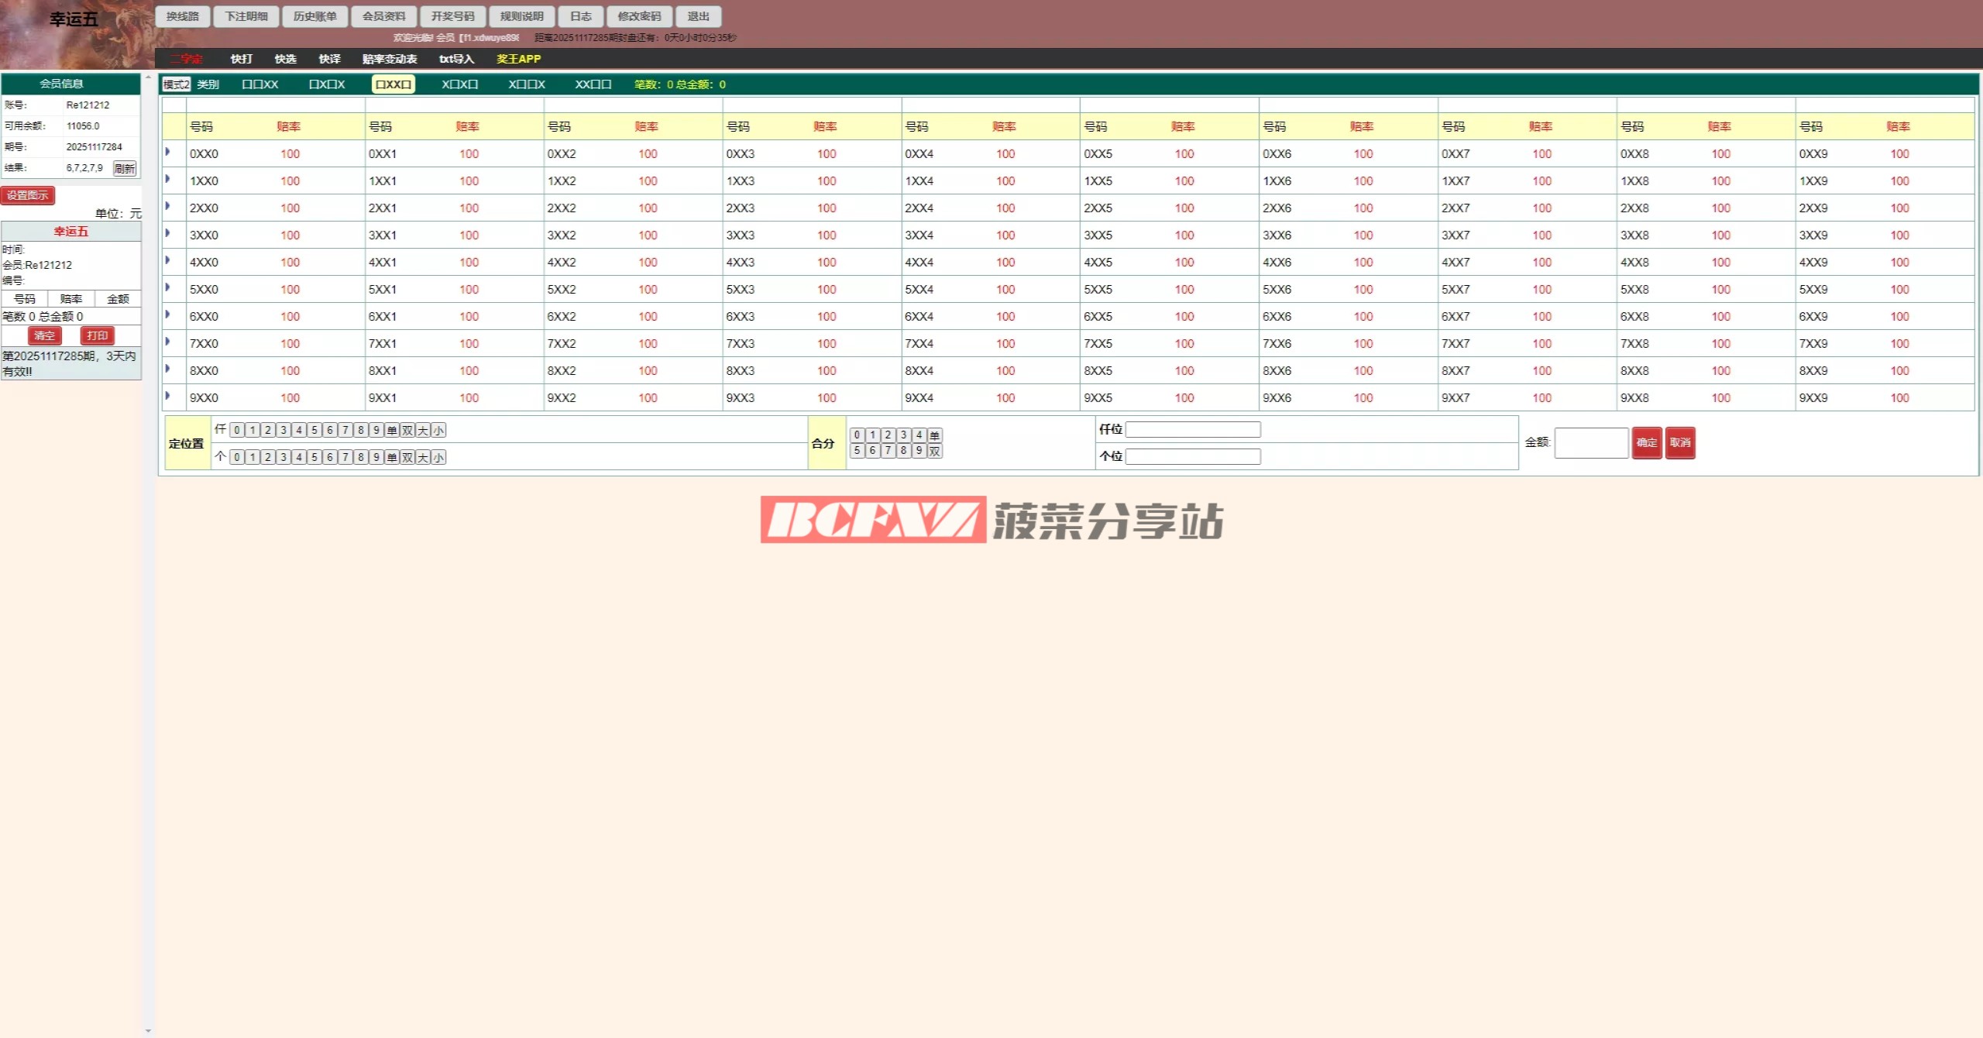This screenshot has width=1983, height=1038.
Task: Collapse the 会员信息 panel arrow
Action: 147,77
